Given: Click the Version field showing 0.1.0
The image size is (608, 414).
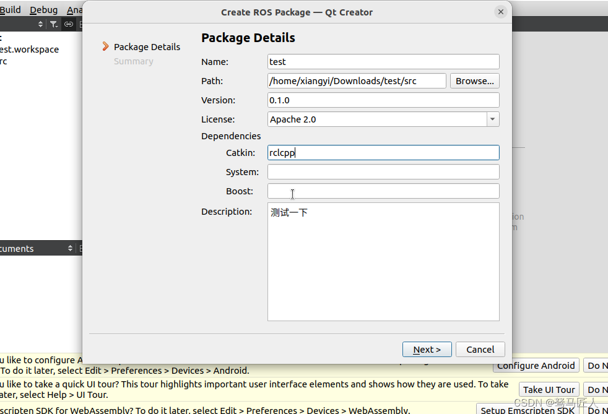Looking at the screenshot, I should pyautogui.click(x=383, y=100).
